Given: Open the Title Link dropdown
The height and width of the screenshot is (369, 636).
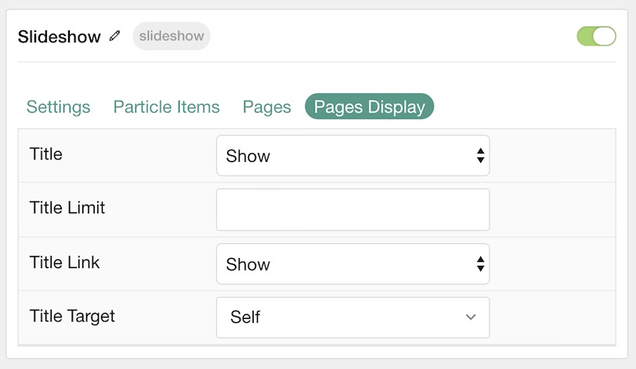Looking at the screenshot, I should click(353, 263).
